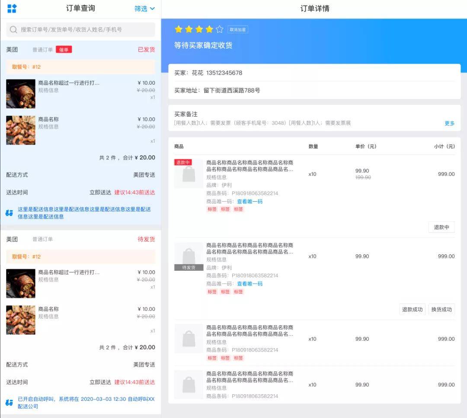Expand buyer notes with 更多
The image size is (467, 418).
point(449,123)
